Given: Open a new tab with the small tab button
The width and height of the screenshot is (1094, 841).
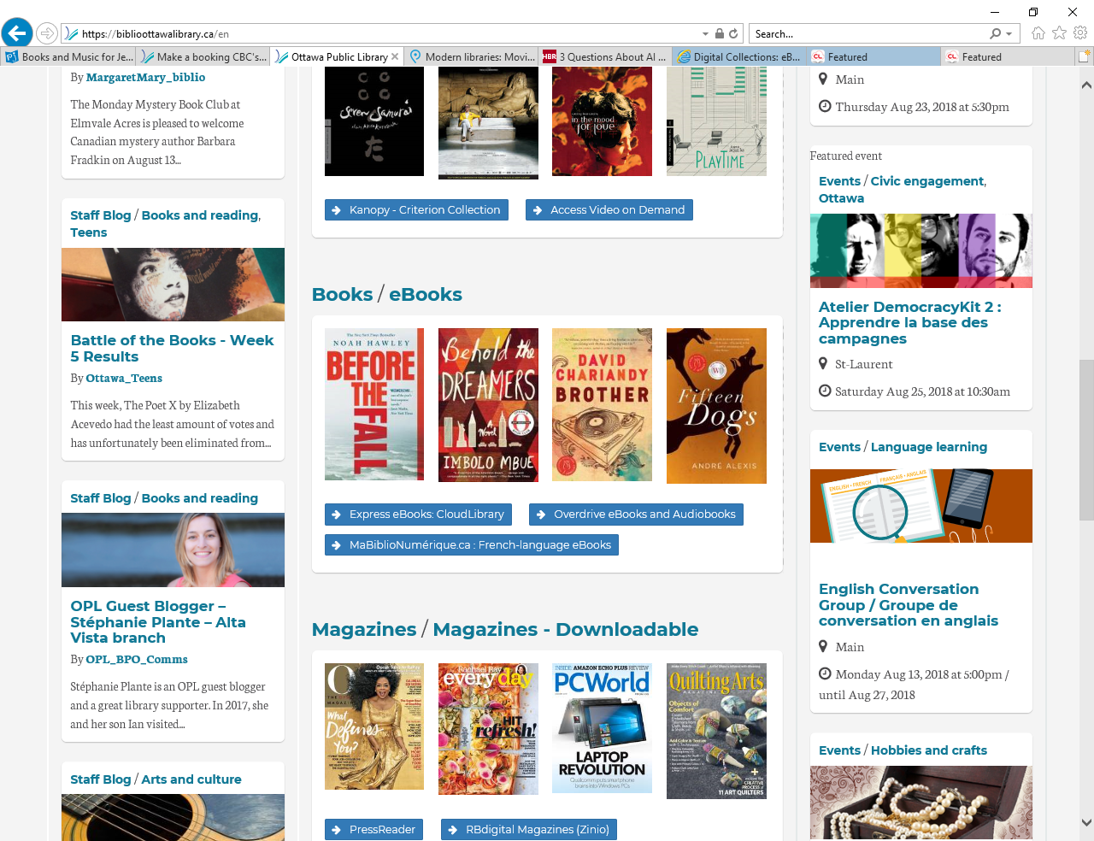Looking at the screenshot, I should coord(1084,56).
